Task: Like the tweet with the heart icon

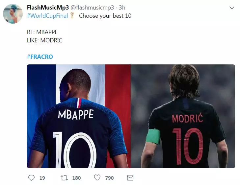Action: click(97, 178)
